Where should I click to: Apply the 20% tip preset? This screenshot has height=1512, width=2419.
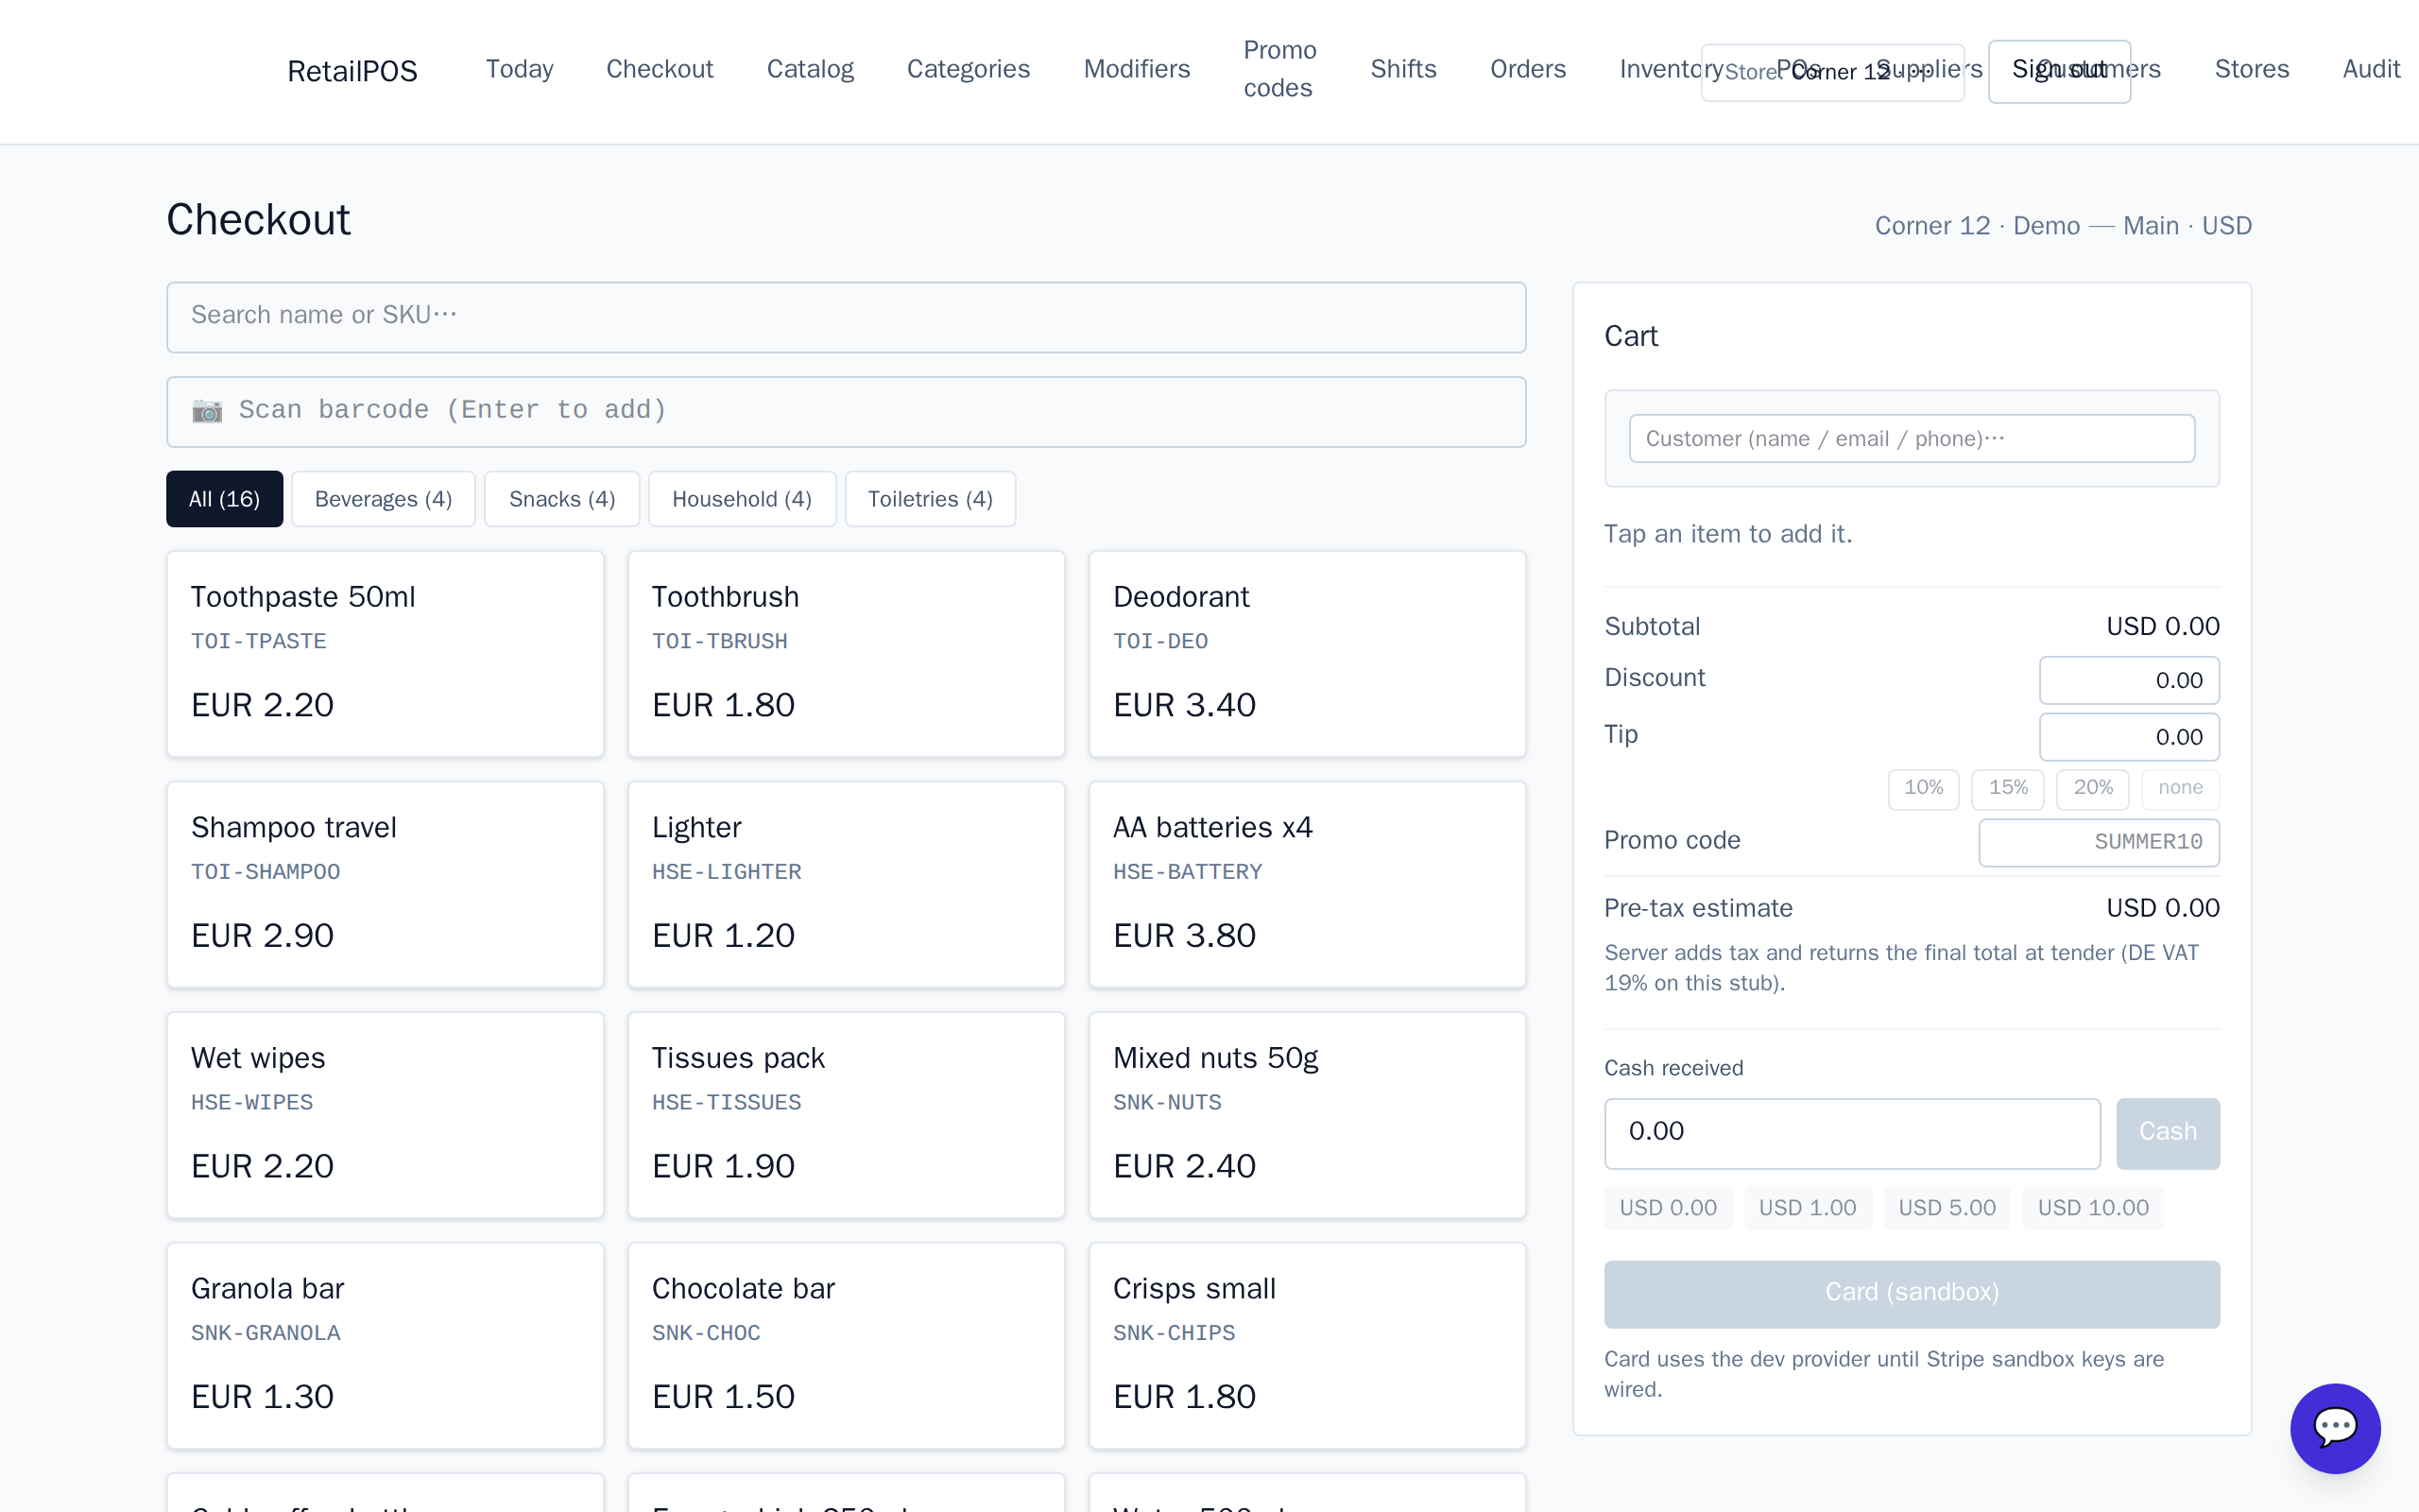point(2092,788)
